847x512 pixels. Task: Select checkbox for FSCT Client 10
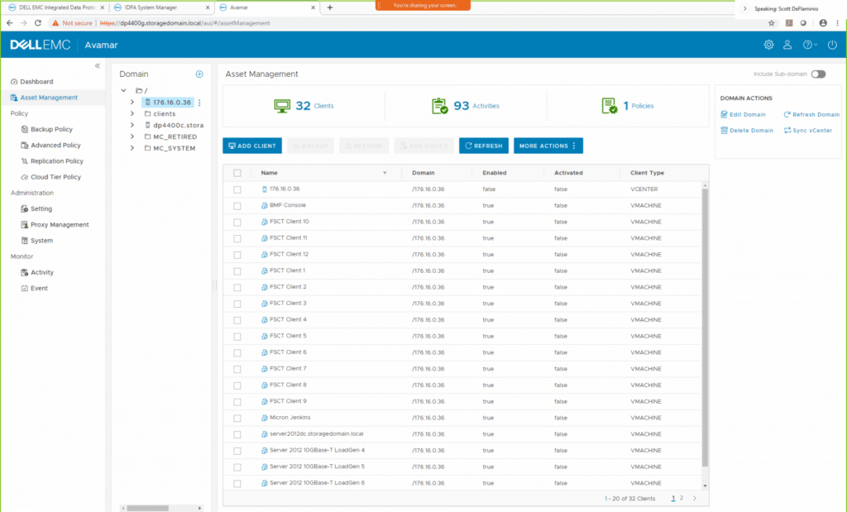coord(237,222)
